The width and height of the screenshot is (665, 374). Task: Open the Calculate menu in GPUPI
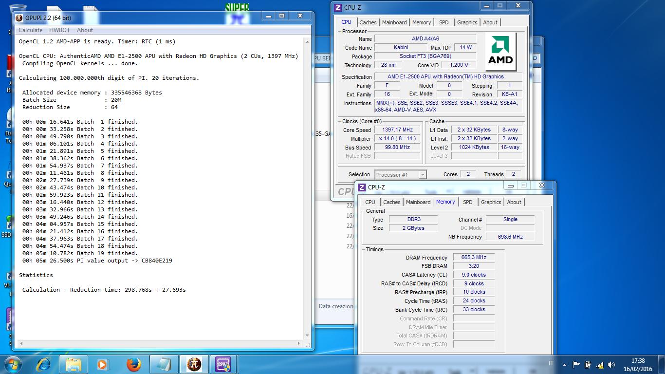click(30, 30)
